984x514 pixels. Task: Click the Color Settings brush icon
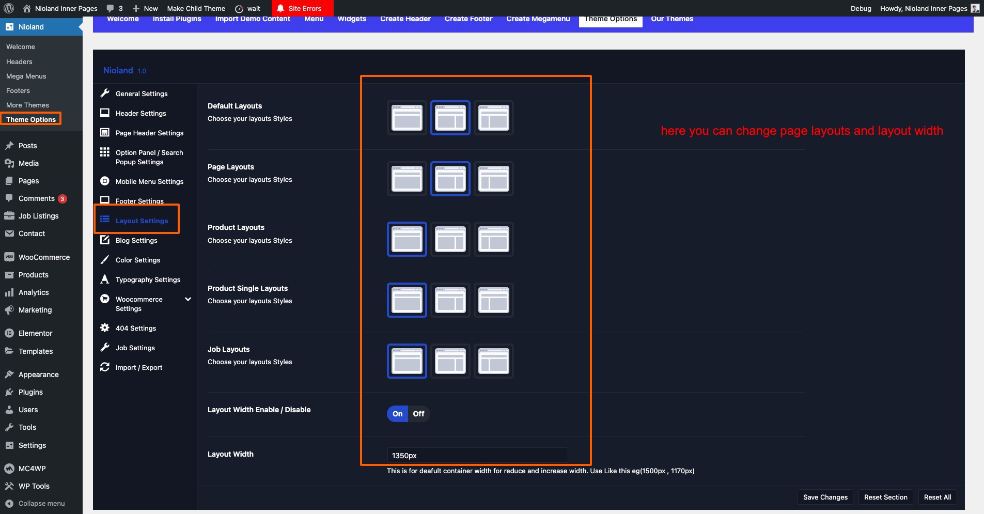point(105,260)
